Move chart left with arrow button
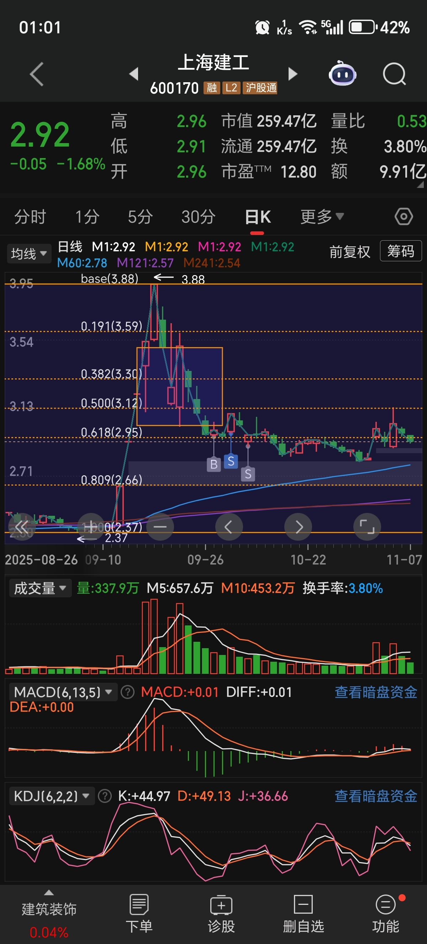Image resolution: width=427 pixels, height=944 pixels. (228, 527)
